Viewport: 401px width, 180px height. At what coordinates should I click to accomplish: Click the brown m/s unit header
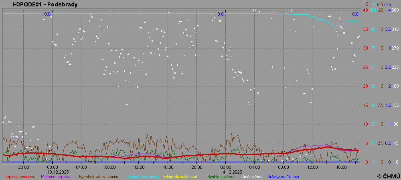pos(380,4)
